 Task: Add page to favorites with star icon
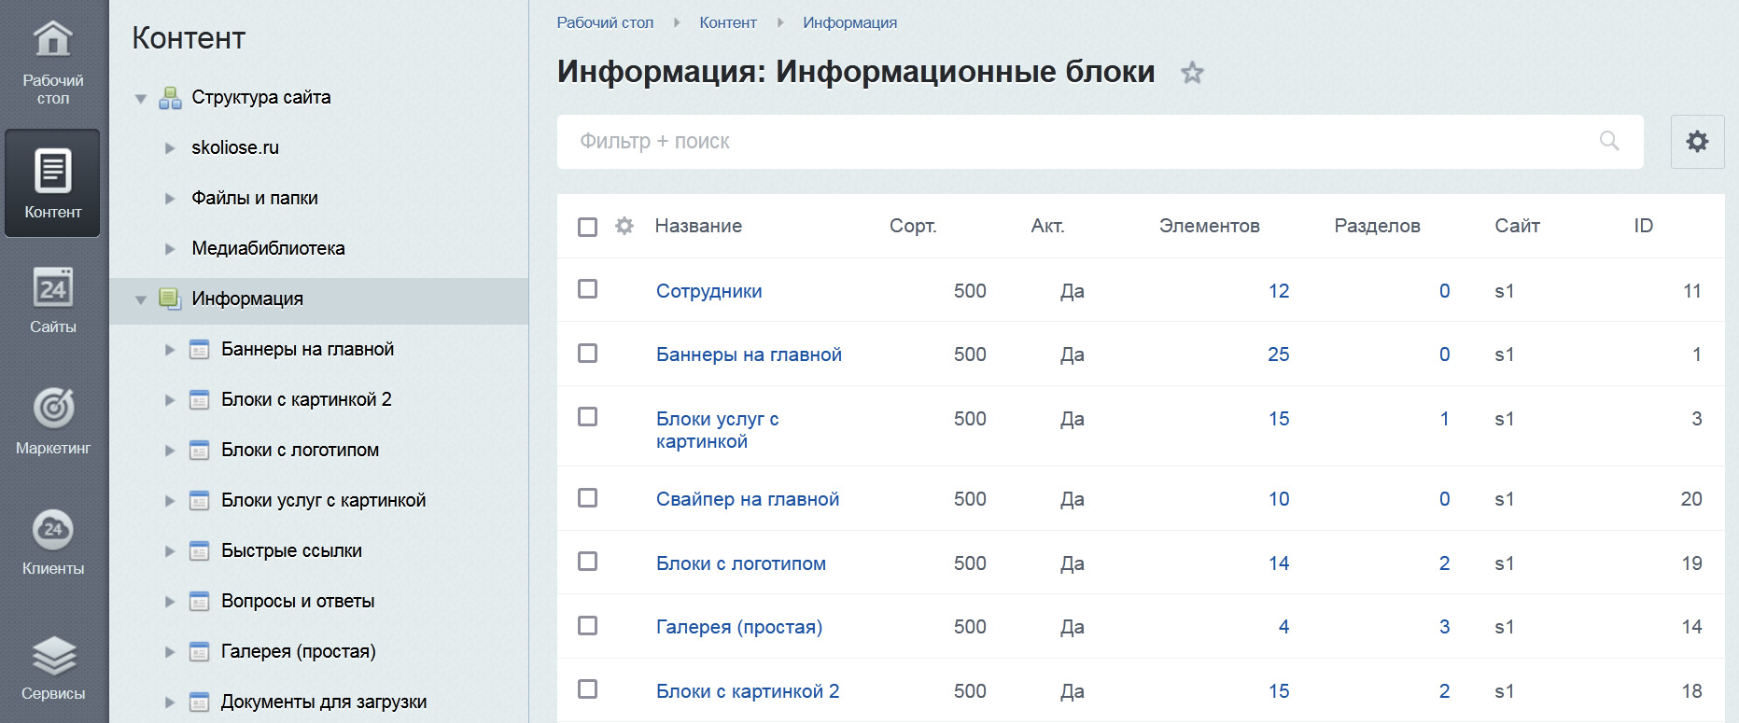[1192, 73]
